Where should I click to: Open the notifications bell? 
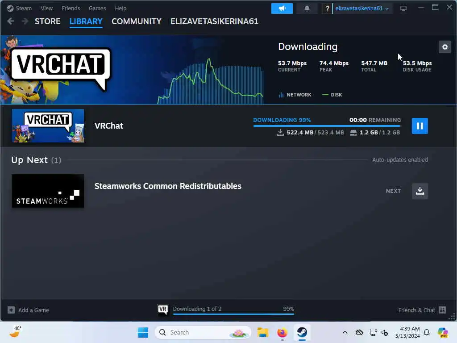307,8
